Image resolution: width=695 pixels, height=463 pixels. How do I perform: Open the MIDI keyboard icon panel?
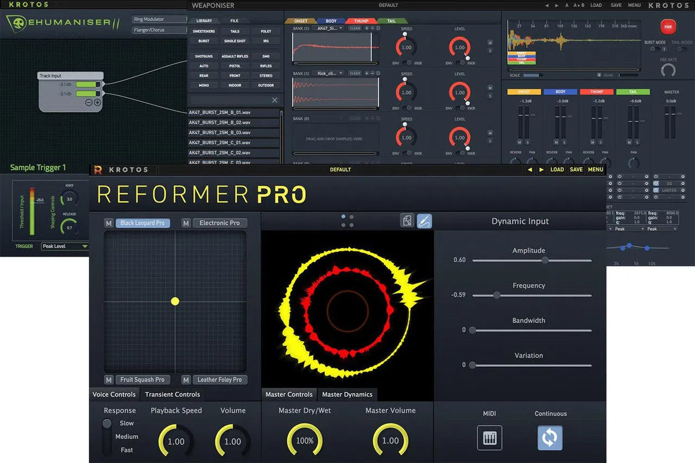point(490,438)
